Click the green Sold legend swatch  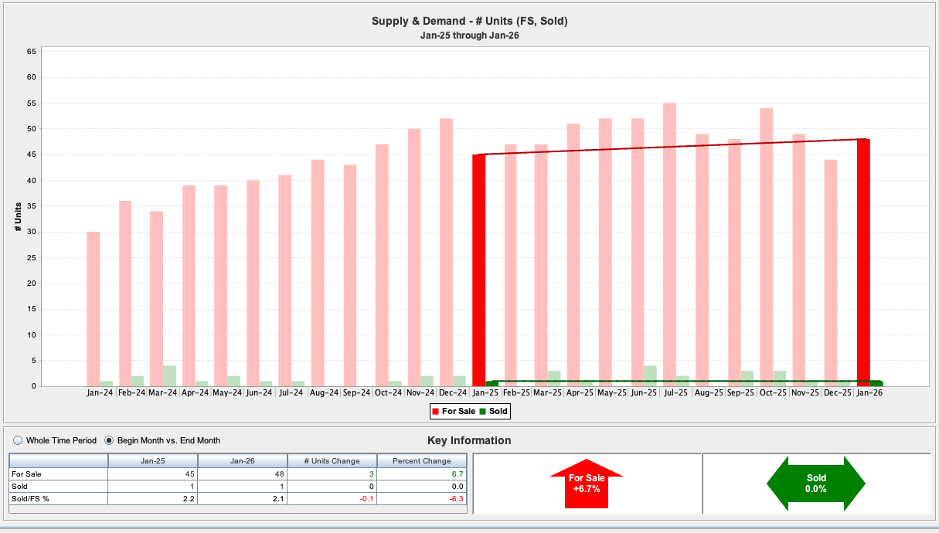coord(483,412)
